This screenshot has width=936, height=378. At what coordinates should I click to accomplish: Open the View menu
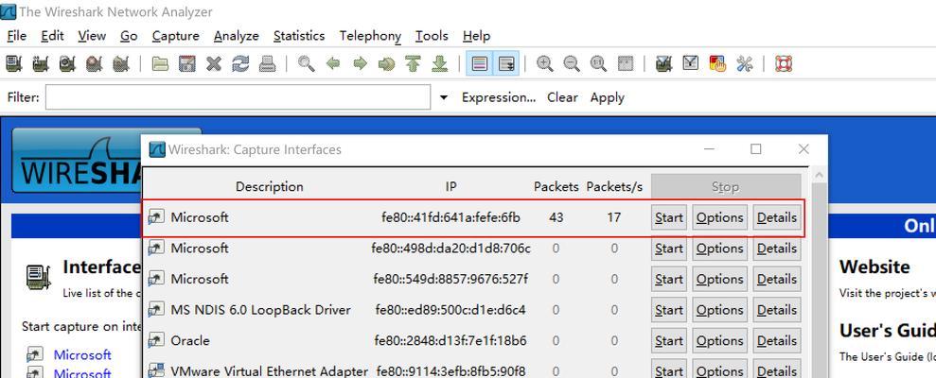[x=92, y=36]
